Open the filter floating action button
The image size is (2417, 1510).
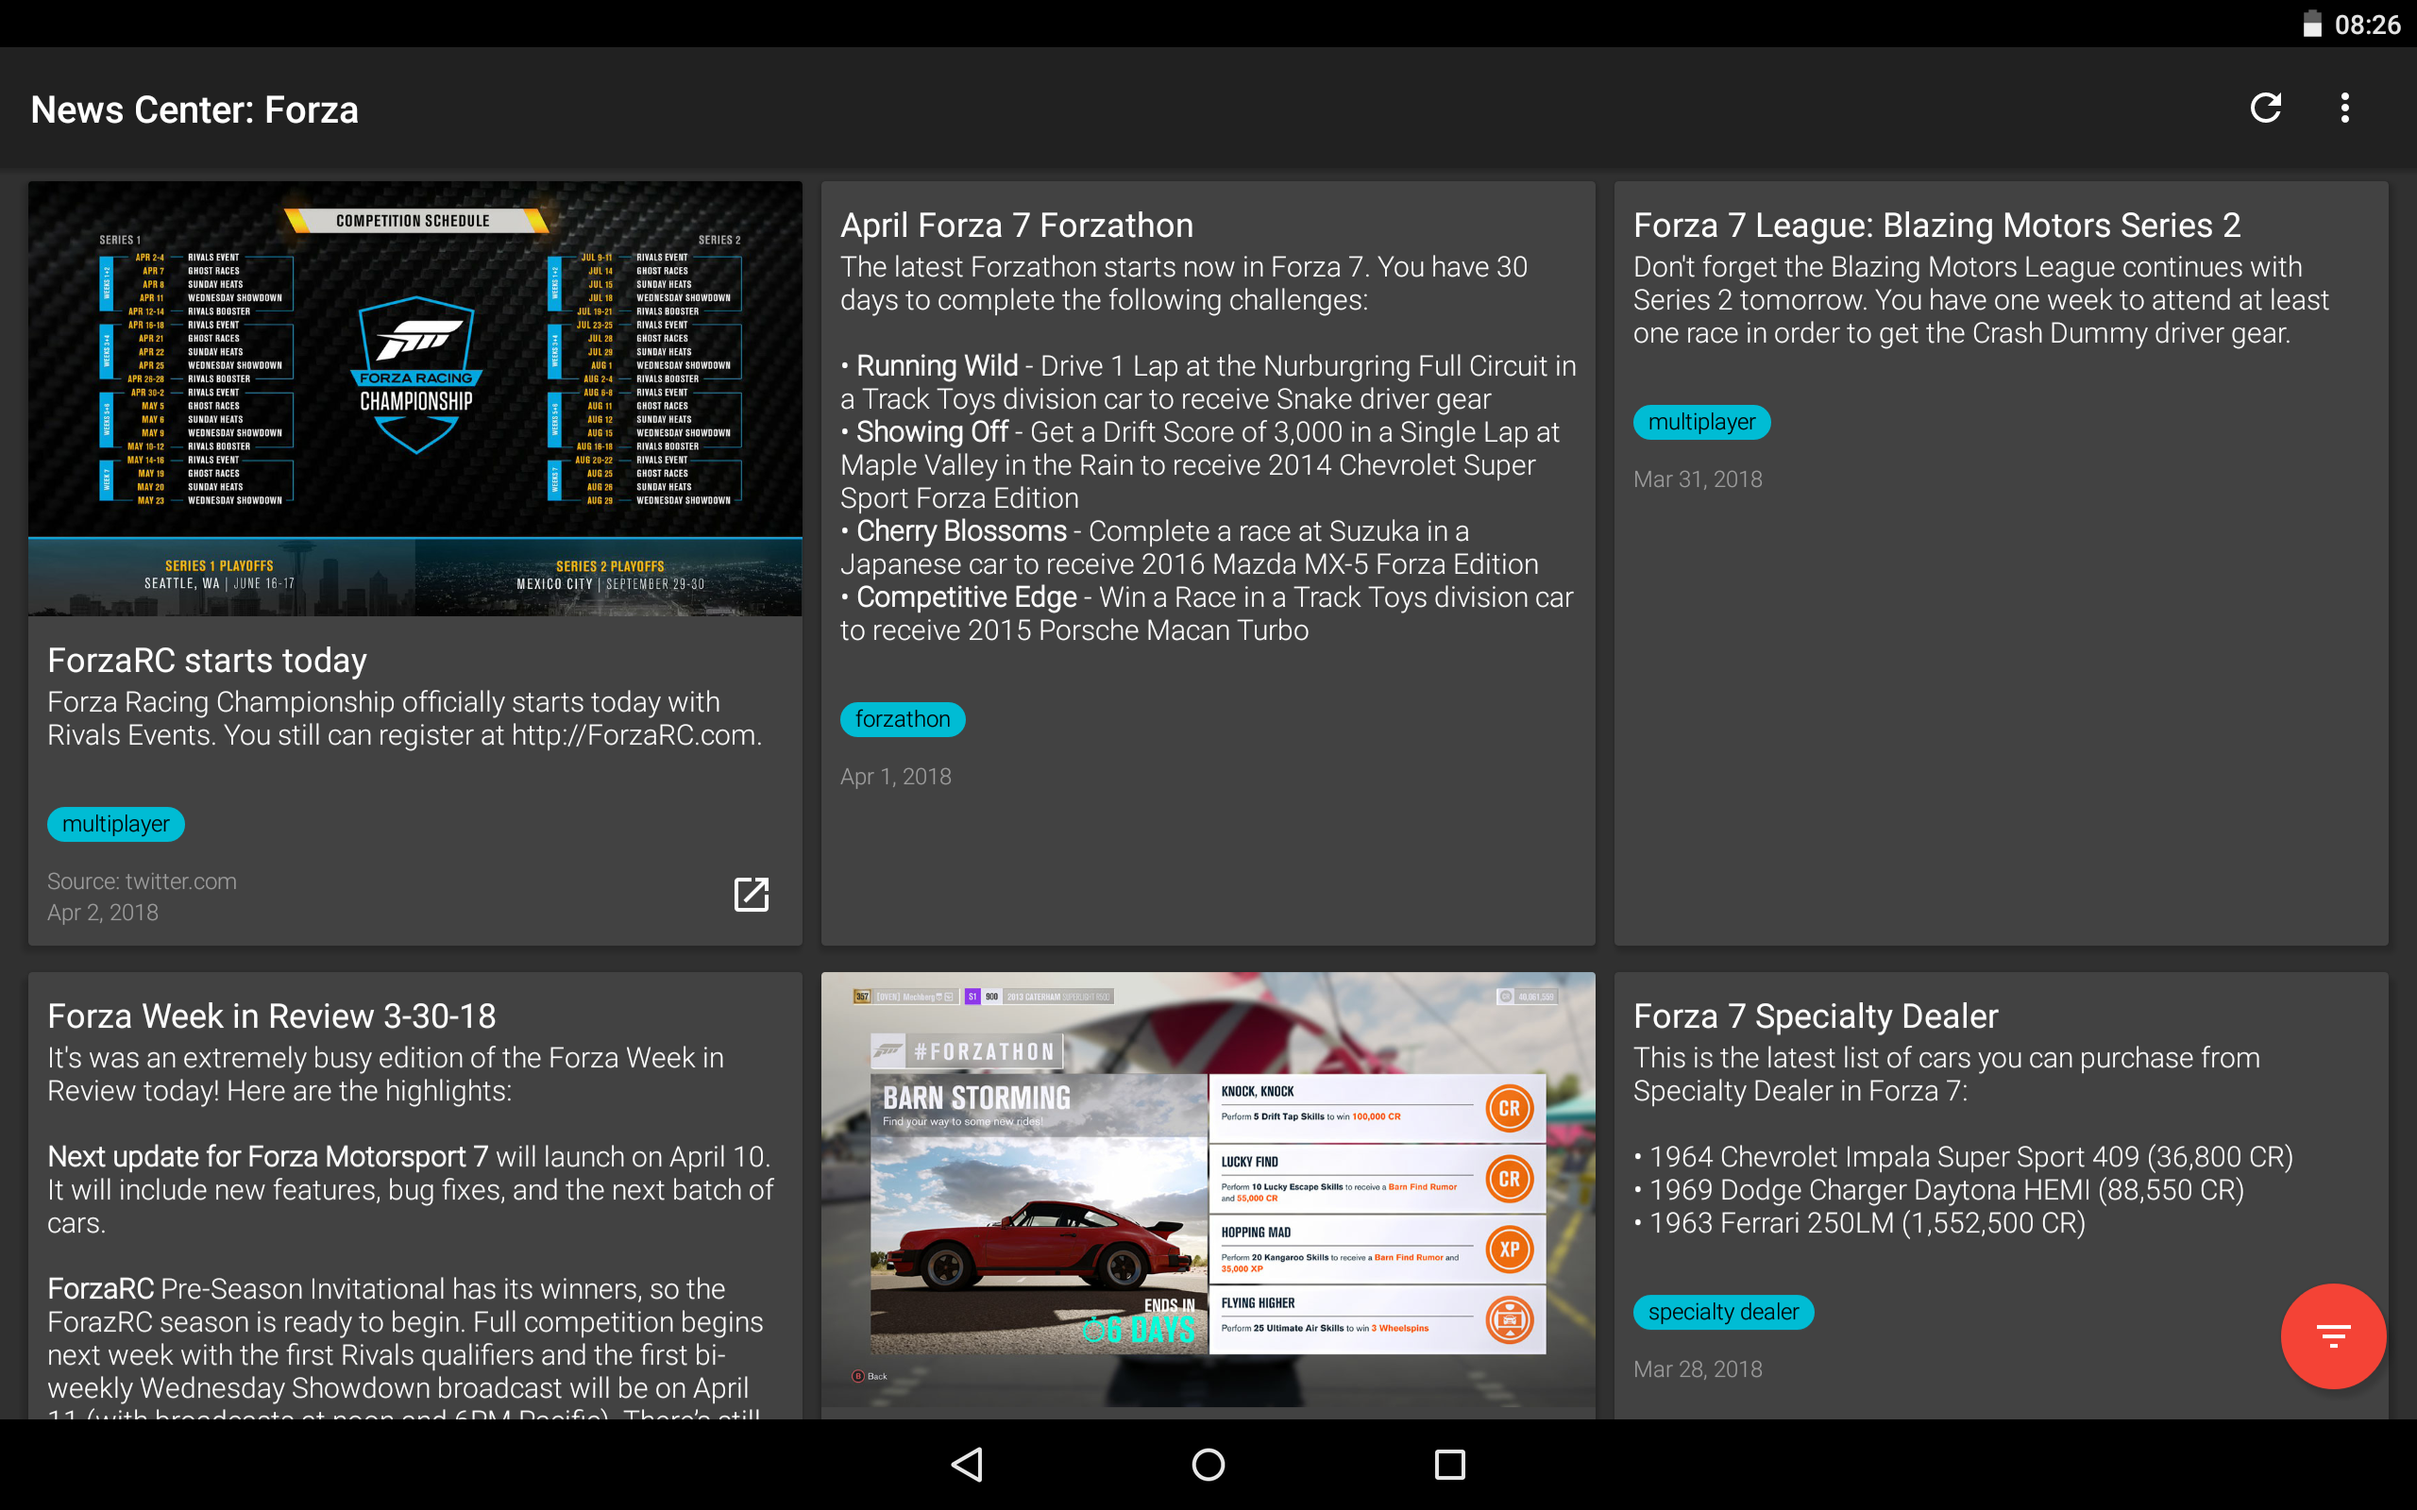tap(2334, 1335)
